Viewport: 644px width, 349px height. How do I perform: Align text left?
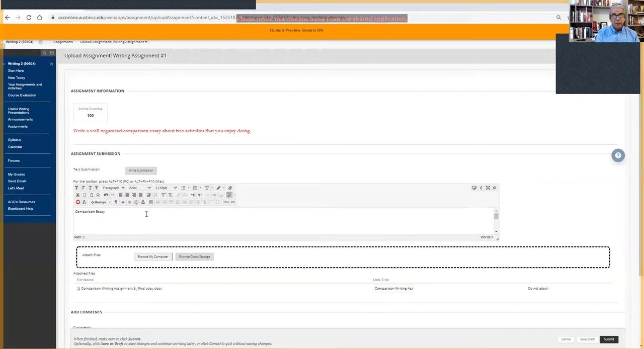coord(120,195)
